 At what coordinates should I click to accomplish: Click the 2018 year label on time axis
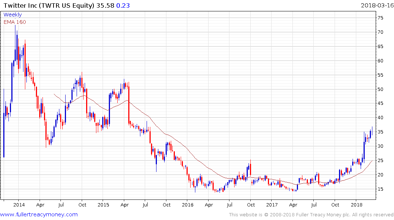pos(356,205)
